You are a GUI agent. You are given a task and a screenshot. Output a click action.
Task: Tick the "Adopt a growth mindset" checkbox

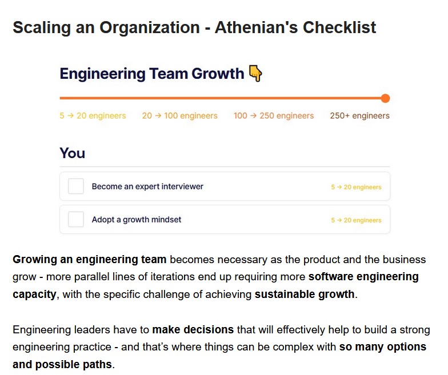click(75, 219)
